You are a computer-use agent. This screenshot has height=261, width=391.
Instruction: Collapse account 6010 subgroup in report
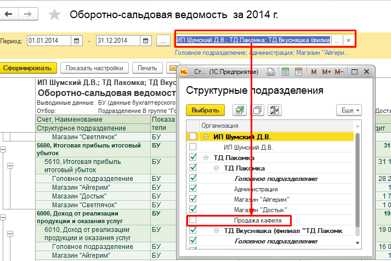[10, 234]
